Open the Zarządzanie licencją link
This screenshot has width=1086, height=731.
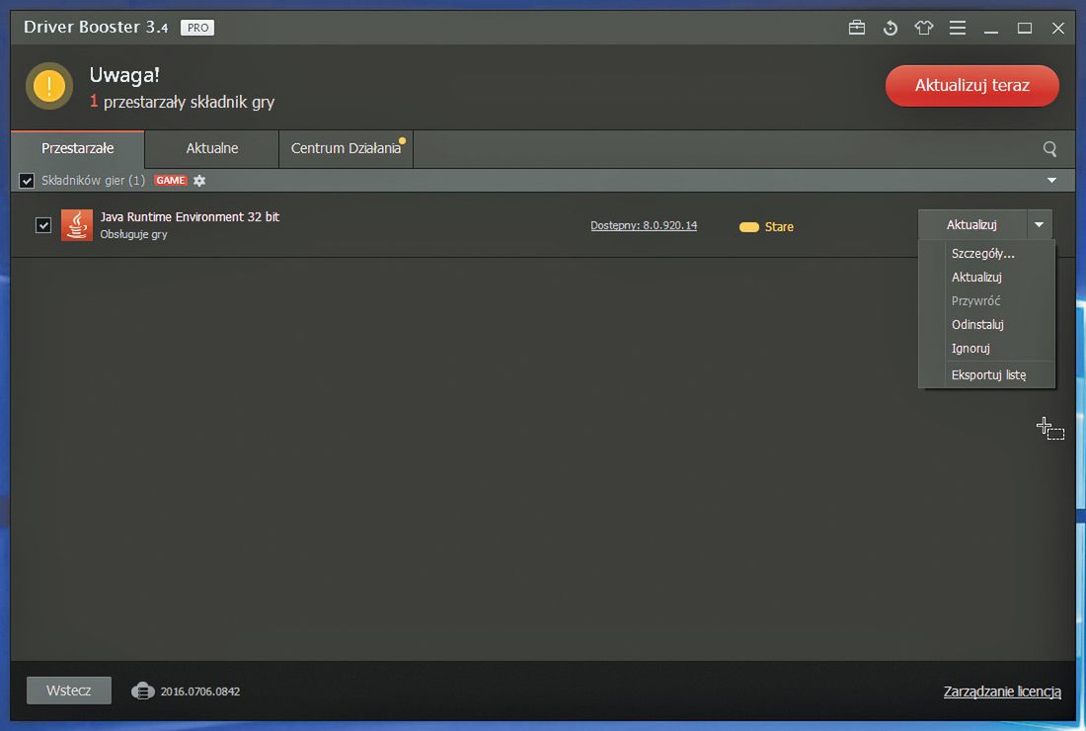pos(1001,691)
